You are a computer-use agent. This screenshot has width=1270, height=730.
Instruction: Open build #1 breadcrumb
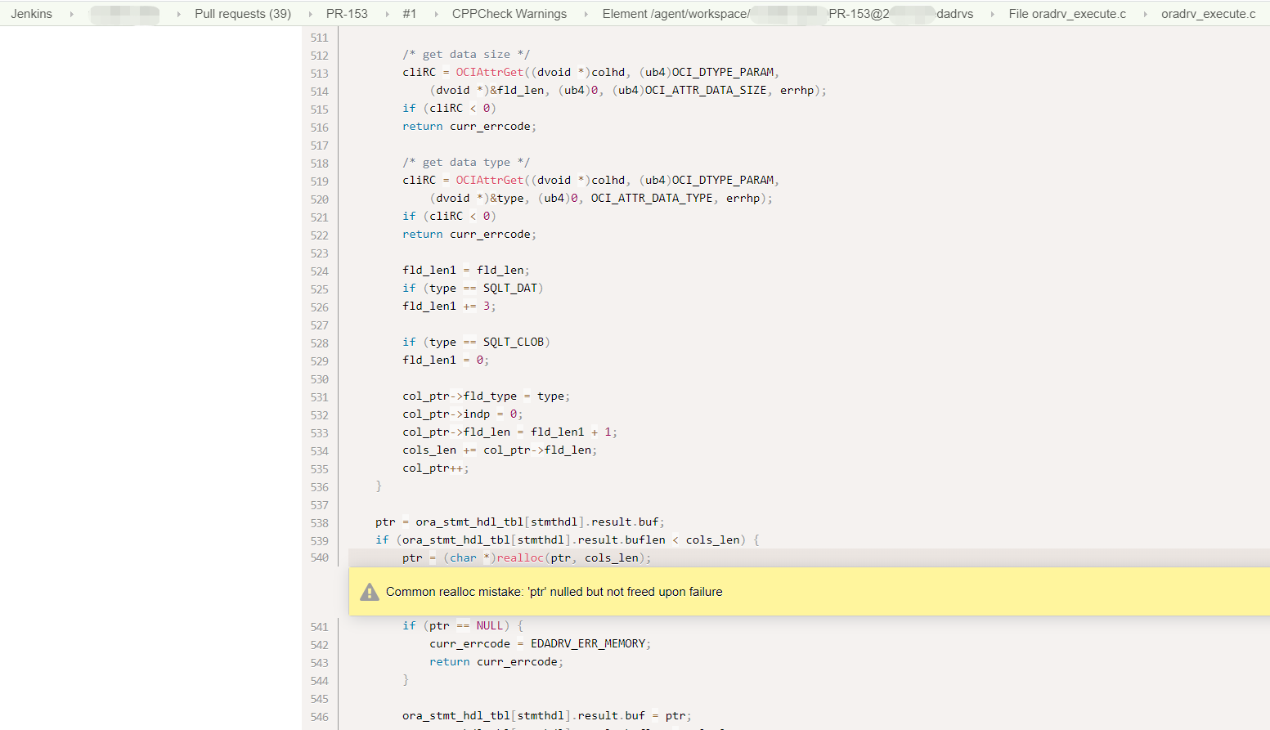tap(409, 14)
